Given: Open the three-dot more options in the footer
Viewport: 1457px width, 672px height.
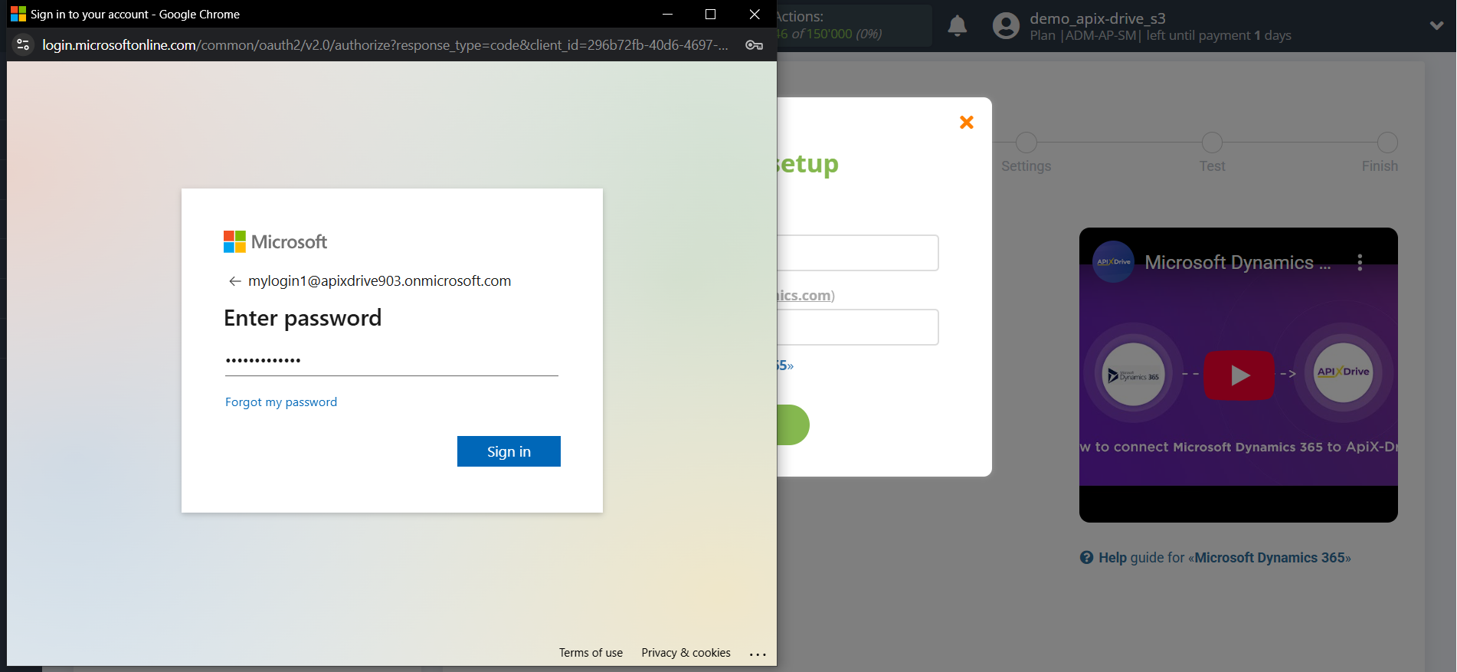Looking at the screenshot, I should [x=758, y=654].
